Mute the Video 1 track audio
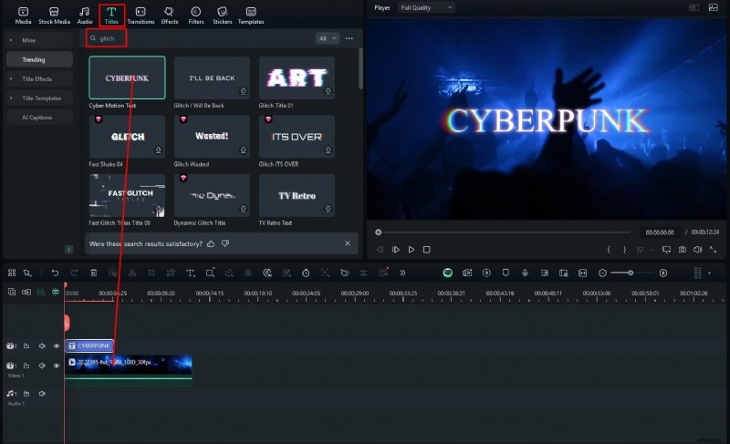 pyautogui.click(x=42, y=366)
